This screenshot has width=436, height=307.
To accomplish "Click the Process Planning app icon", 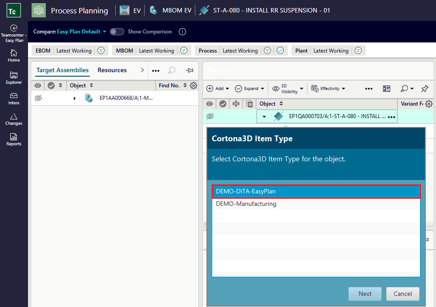I will click(x=39, y=11).
